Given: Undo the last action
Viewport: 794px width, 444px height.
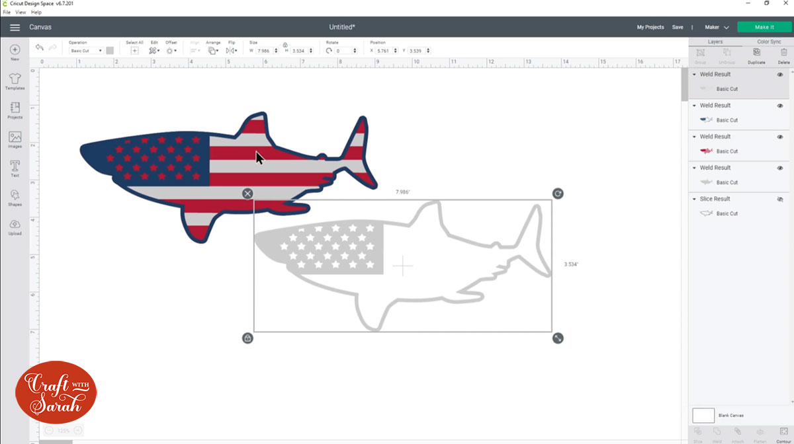Looking at the screenshot, I should tap(40, 48).
